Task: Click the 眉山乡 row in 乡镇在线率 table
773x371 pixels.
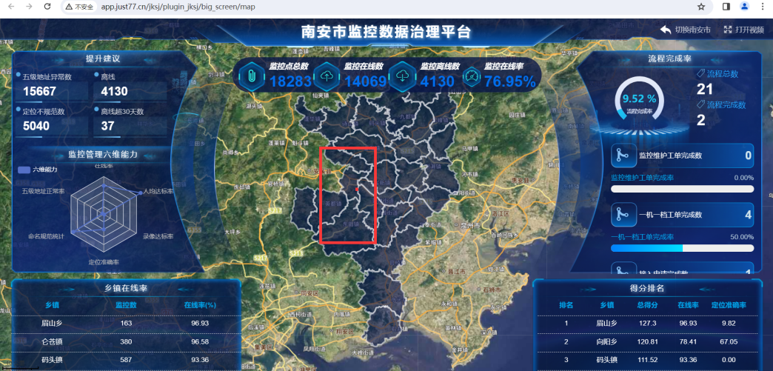Action: pos(126,324)
